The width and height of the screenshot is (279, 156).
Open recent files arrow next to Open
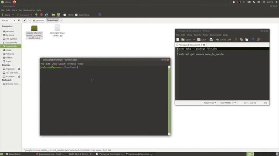tap(194, 39)
